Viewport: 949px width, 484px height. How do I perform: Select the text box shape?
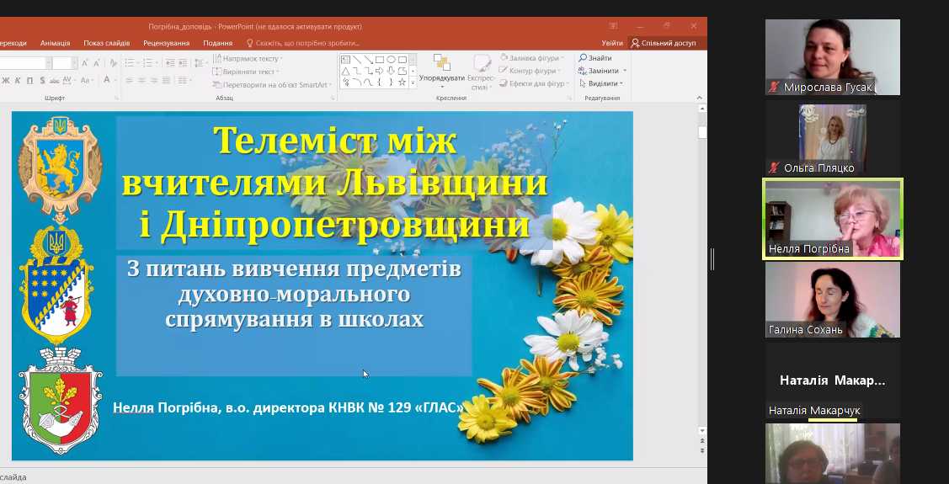[x=345, y=60]
